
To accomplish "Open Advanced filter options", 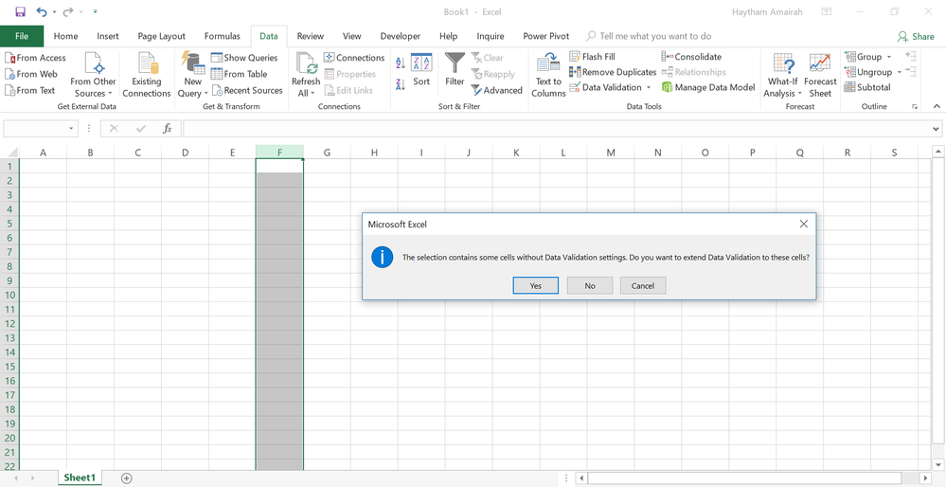I will point(496,91).
